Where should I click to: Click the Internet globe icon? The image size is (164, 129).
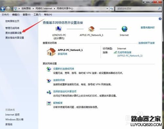tap(124, 29)
